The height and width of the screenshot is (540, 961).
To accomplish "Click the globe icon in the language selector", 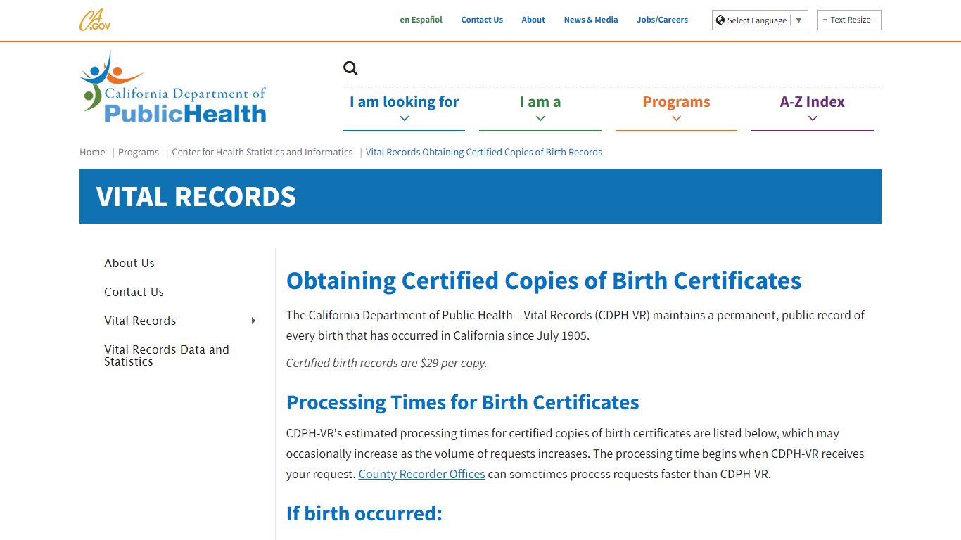I will coord(720,20).
